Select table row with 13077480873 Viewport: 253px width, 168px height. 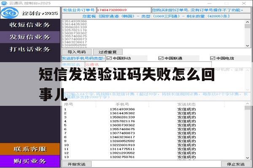pyautogui.click(x=153, y=133)
